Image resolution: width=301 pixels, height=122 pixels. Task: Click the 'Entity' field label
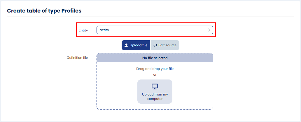(x=83, y=30)
